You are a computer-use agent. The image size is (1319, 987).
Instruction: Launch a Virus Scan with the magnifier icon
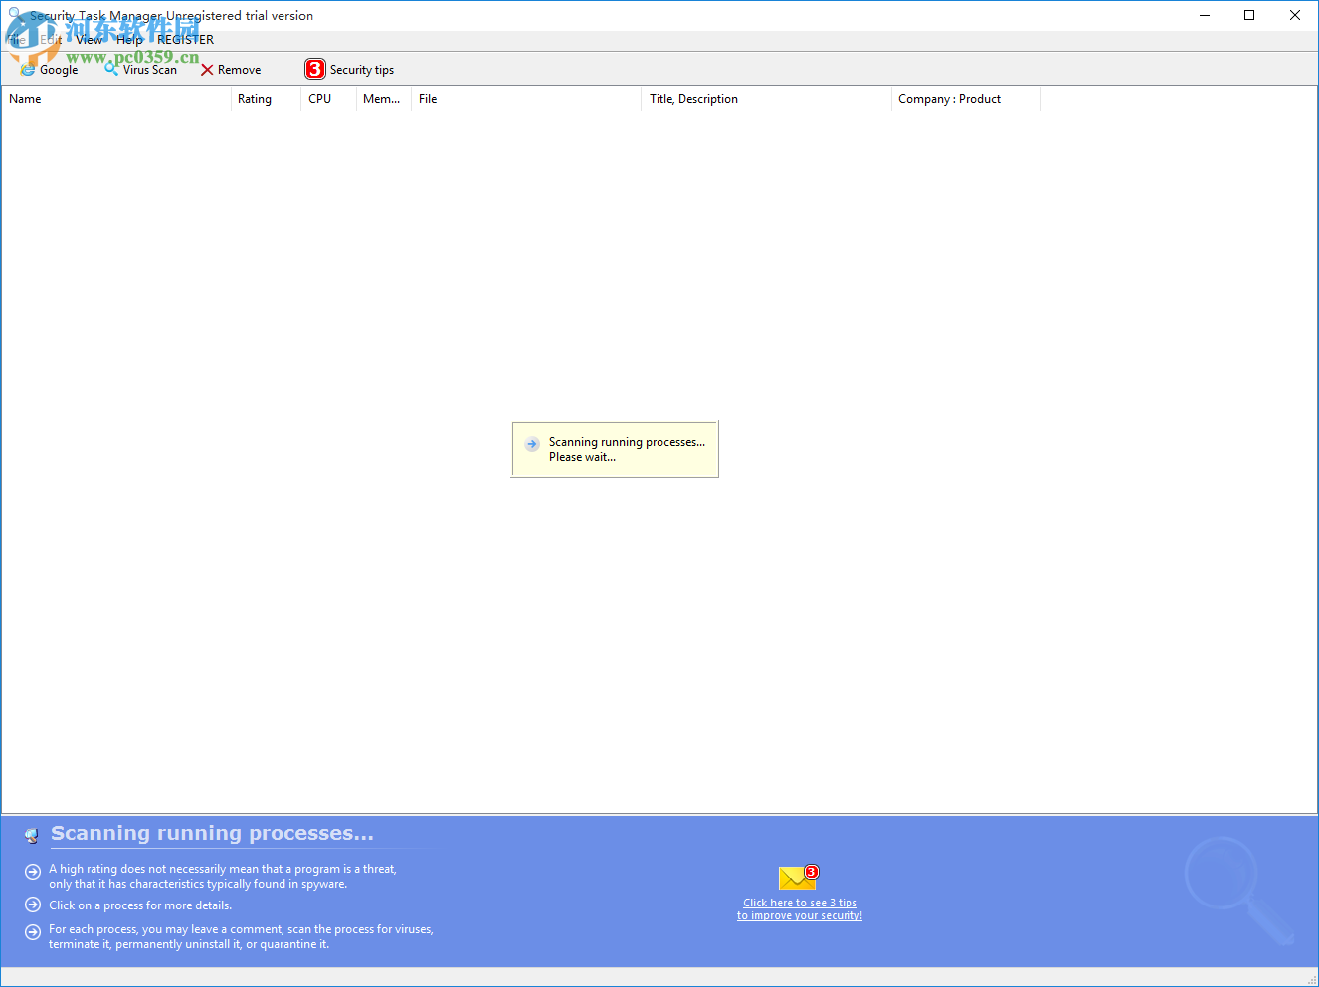[110, 69]
